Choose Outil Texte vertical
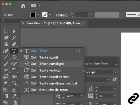 click(50, 70)
